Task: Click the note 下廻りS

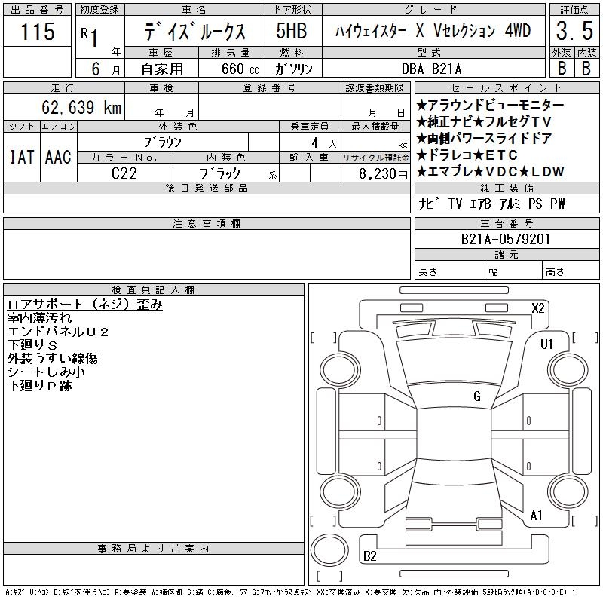Action: (x=32, y=345)
